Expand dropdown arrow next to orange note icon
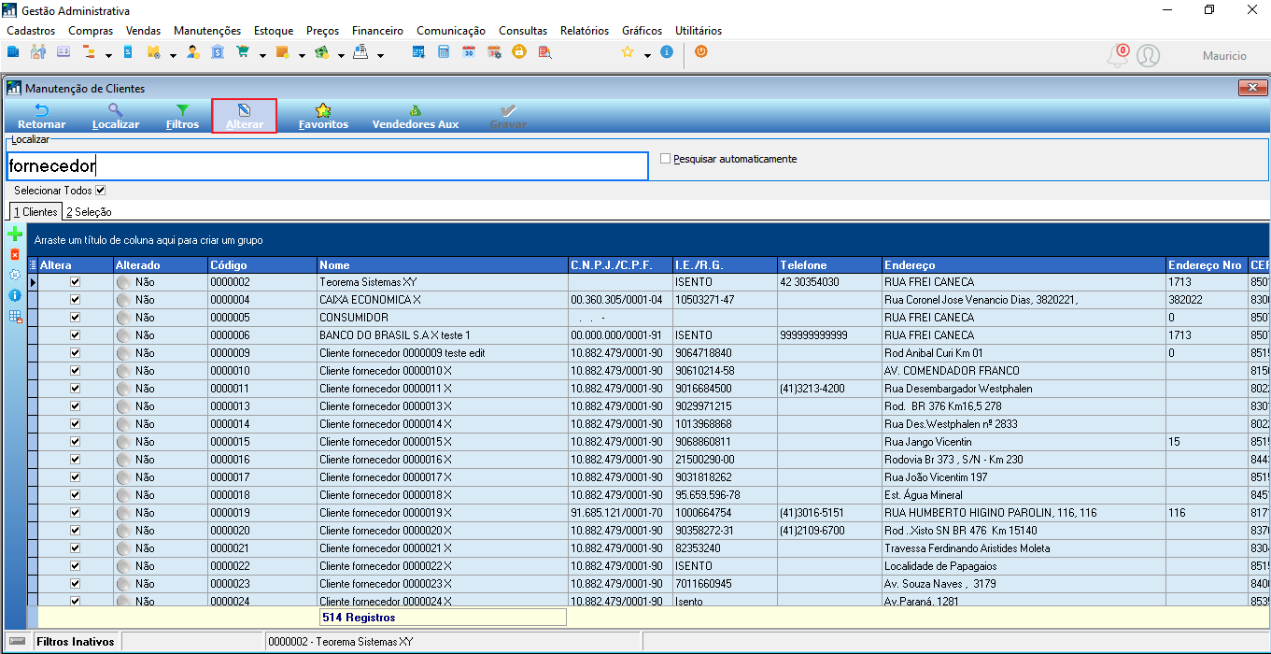The image size is (1271, 654). point(302,55)
